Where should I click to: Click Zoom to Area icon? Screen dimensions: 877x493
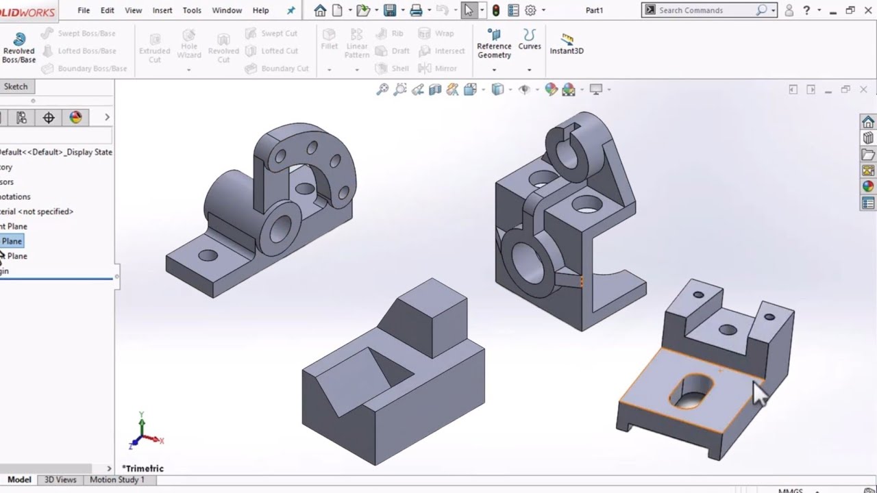400,90
